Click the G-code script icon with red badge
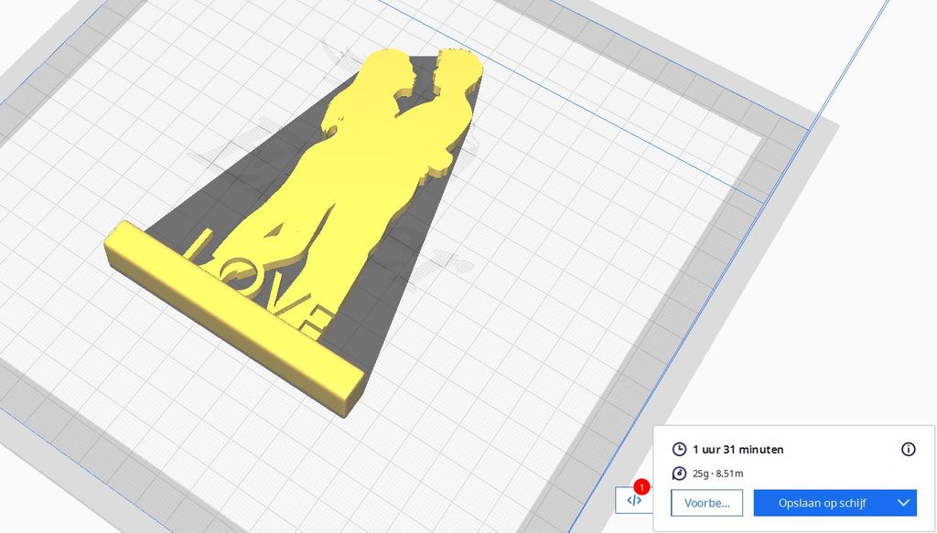This screenshot has width=937, height=533. coord(636,500)
